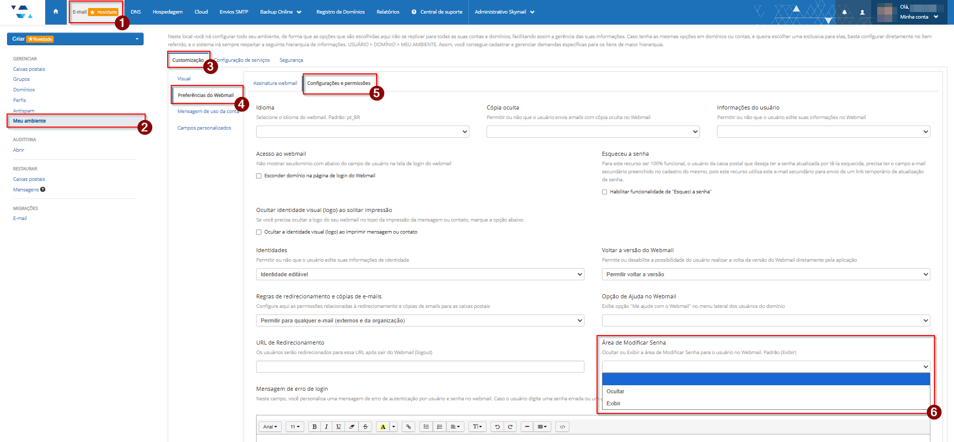Click the undo icon in editor toolbar

pyautogui.click(x=497, y=427)
